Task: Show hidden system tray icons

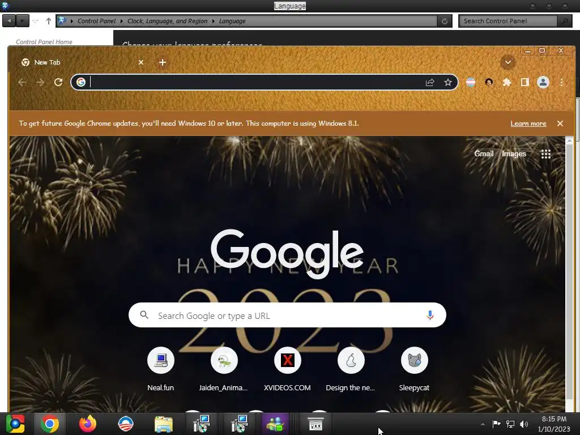Action: click(483, 424)
